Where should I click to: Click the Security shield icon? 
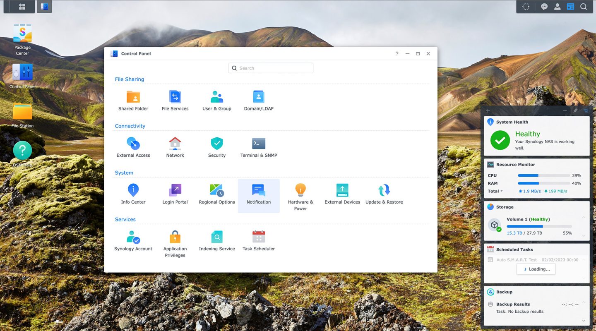[216, 144]
